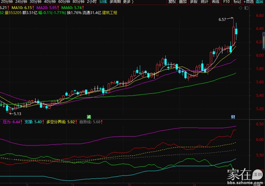Click the blue 财 marker on chart
The image size is (265, 186).
(x=233, y=116)
